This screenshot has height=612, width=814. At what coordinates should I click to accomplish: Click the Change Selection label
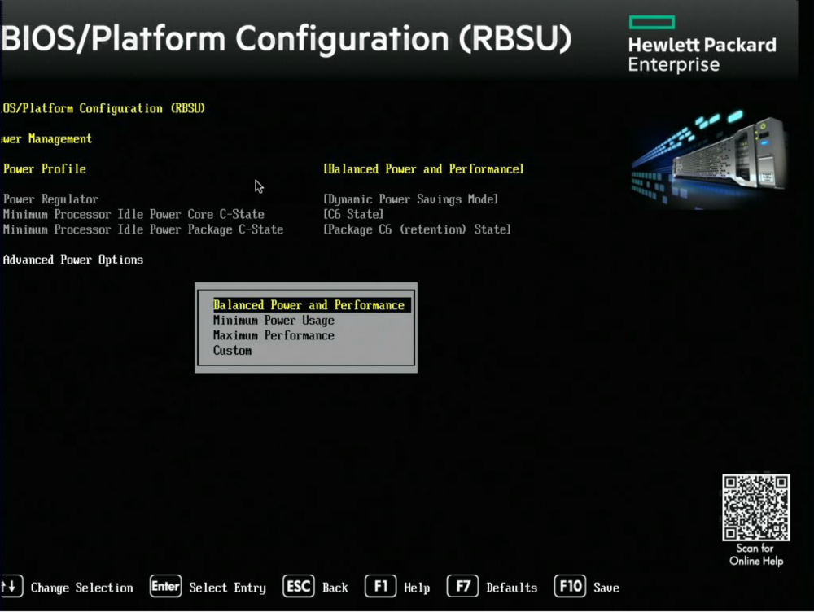[x=82, y=588]
